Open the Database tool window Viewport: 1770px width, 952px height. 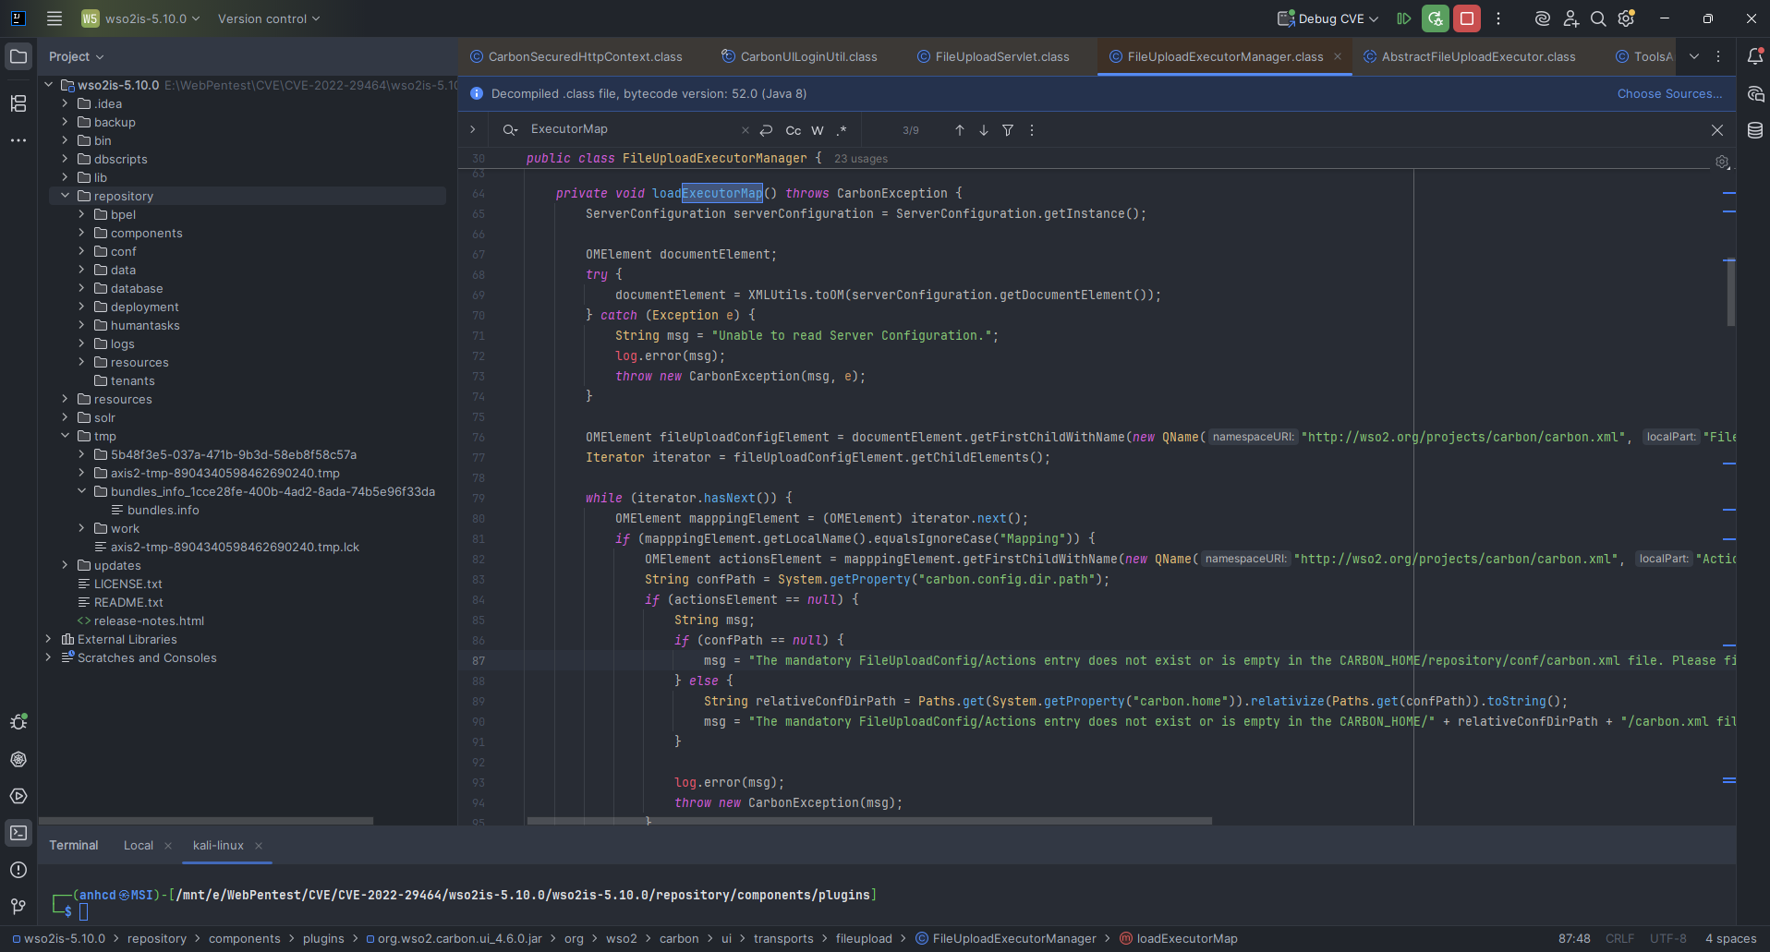coord(1755,130)
